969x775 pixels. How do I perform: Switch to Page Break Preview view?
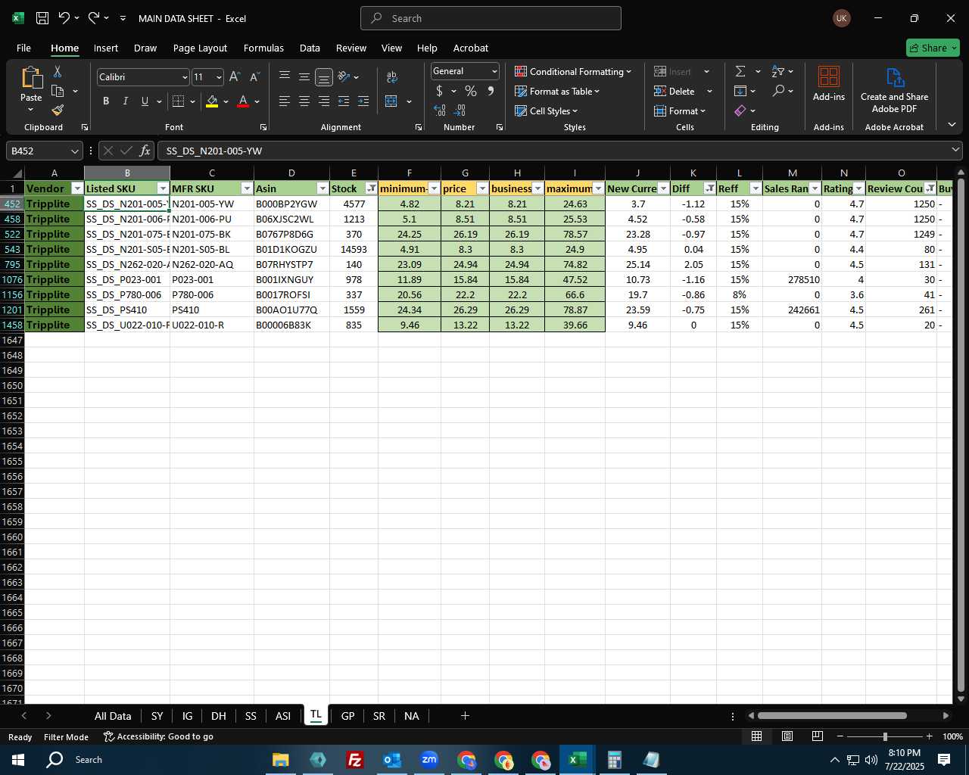pyautogui.click(x=818, y=736)
